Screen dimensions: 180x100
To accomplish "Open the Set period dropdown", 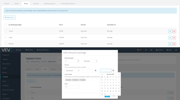I will 72,70.
